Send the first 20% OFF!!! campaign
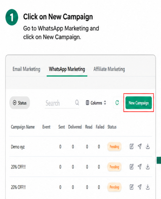 click(x=140, y=167)
